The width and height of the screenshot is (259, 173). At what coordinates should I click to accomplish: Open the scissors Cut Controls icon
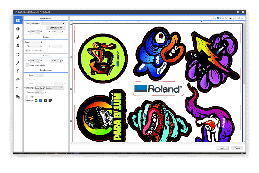click(17, 71)
